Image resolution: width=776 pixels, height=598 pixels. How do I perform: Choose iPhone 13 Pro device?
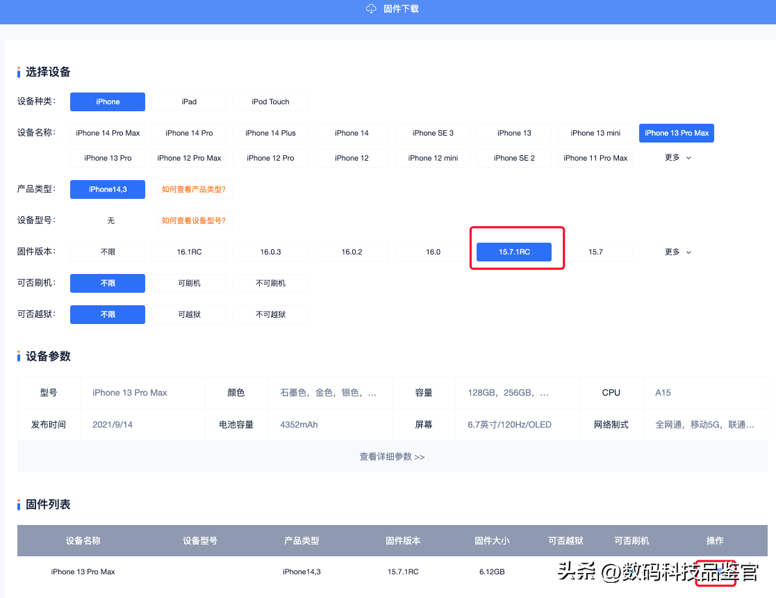(x=108, y=158)
